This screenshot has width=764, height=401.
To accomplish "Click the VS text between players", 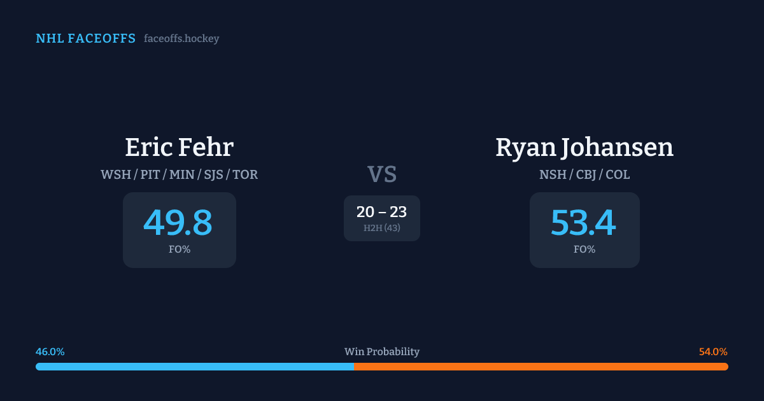I will (381, 174).
